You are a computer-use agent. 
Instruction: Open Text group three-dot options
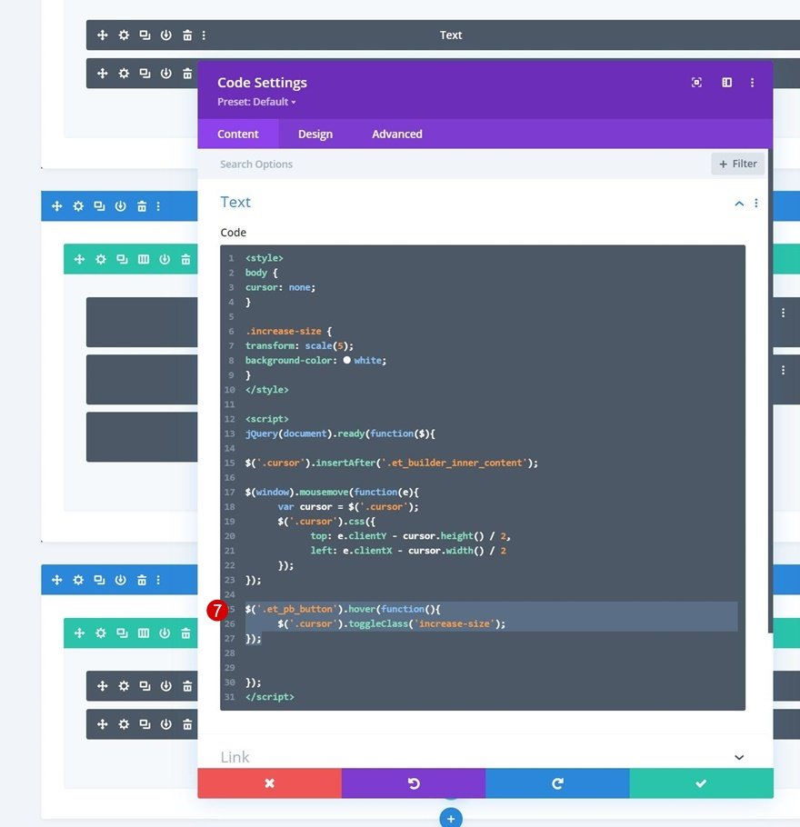756,203
